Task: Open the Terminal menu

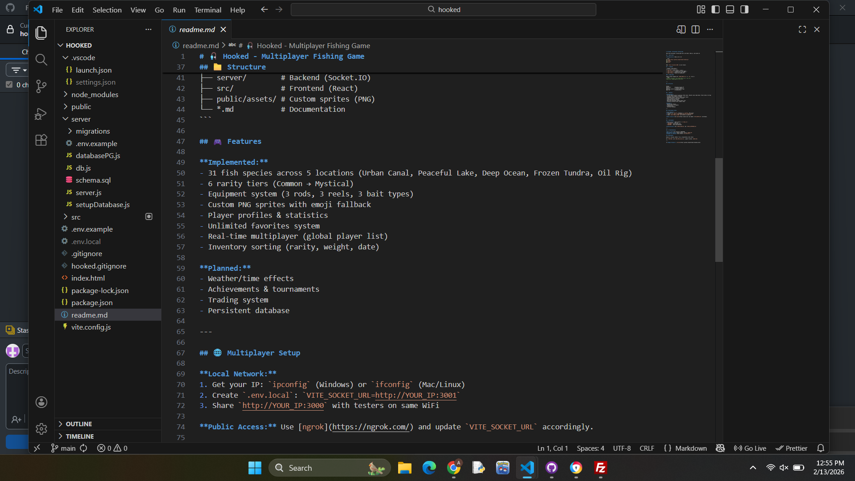Action: click(x=208, y=10)
